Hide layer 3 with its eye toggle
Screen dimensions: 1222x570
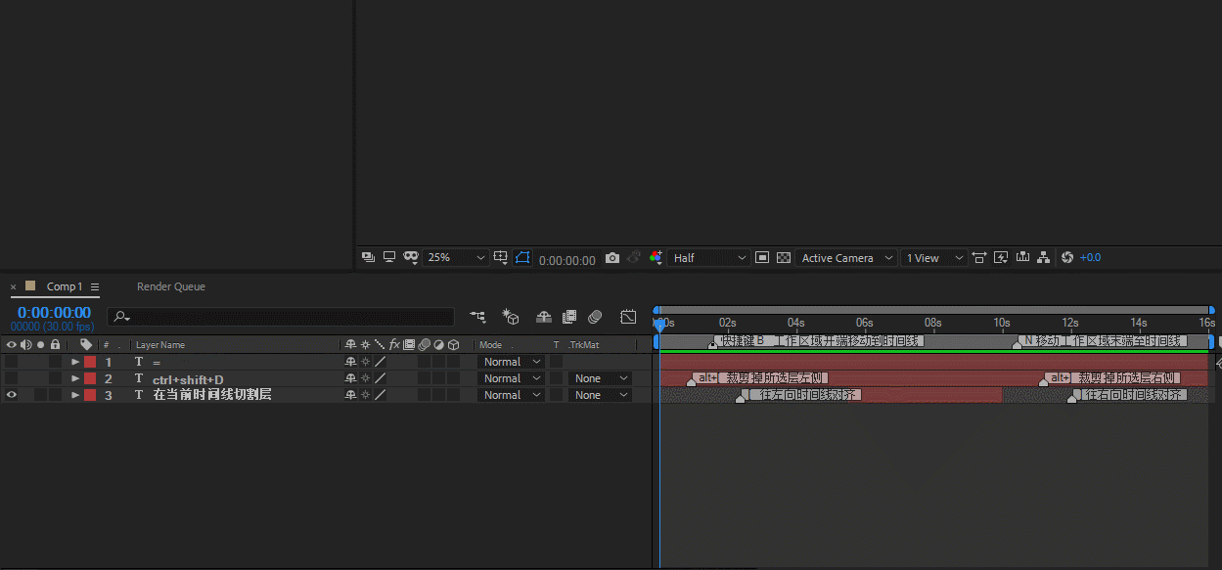pyautogui.click(x=12, y=395)
